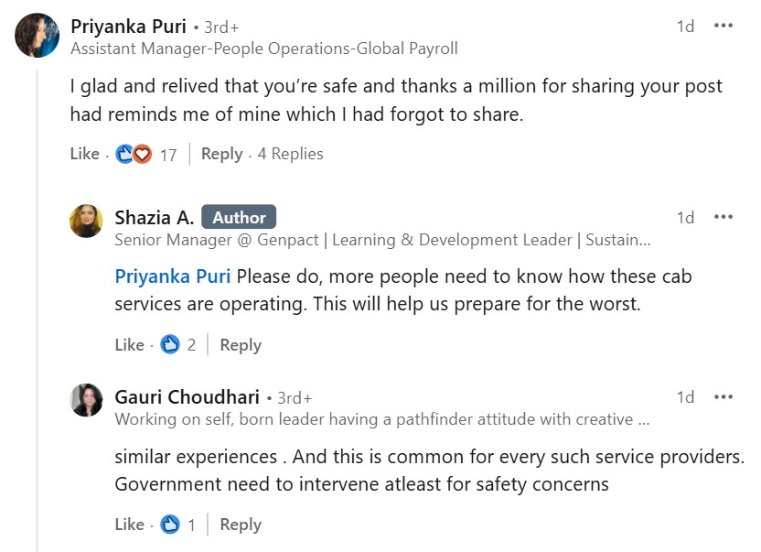761x552 pixels.
Task: Open the three-dot menu on Priyanka Puri's comment
Action: (723, 26)
